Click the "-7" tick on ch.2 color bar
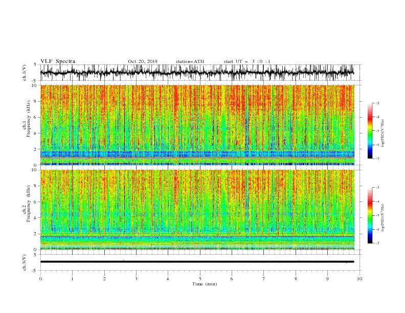The width and height of the screenshot is (405, 313). (x=377, y=243)
